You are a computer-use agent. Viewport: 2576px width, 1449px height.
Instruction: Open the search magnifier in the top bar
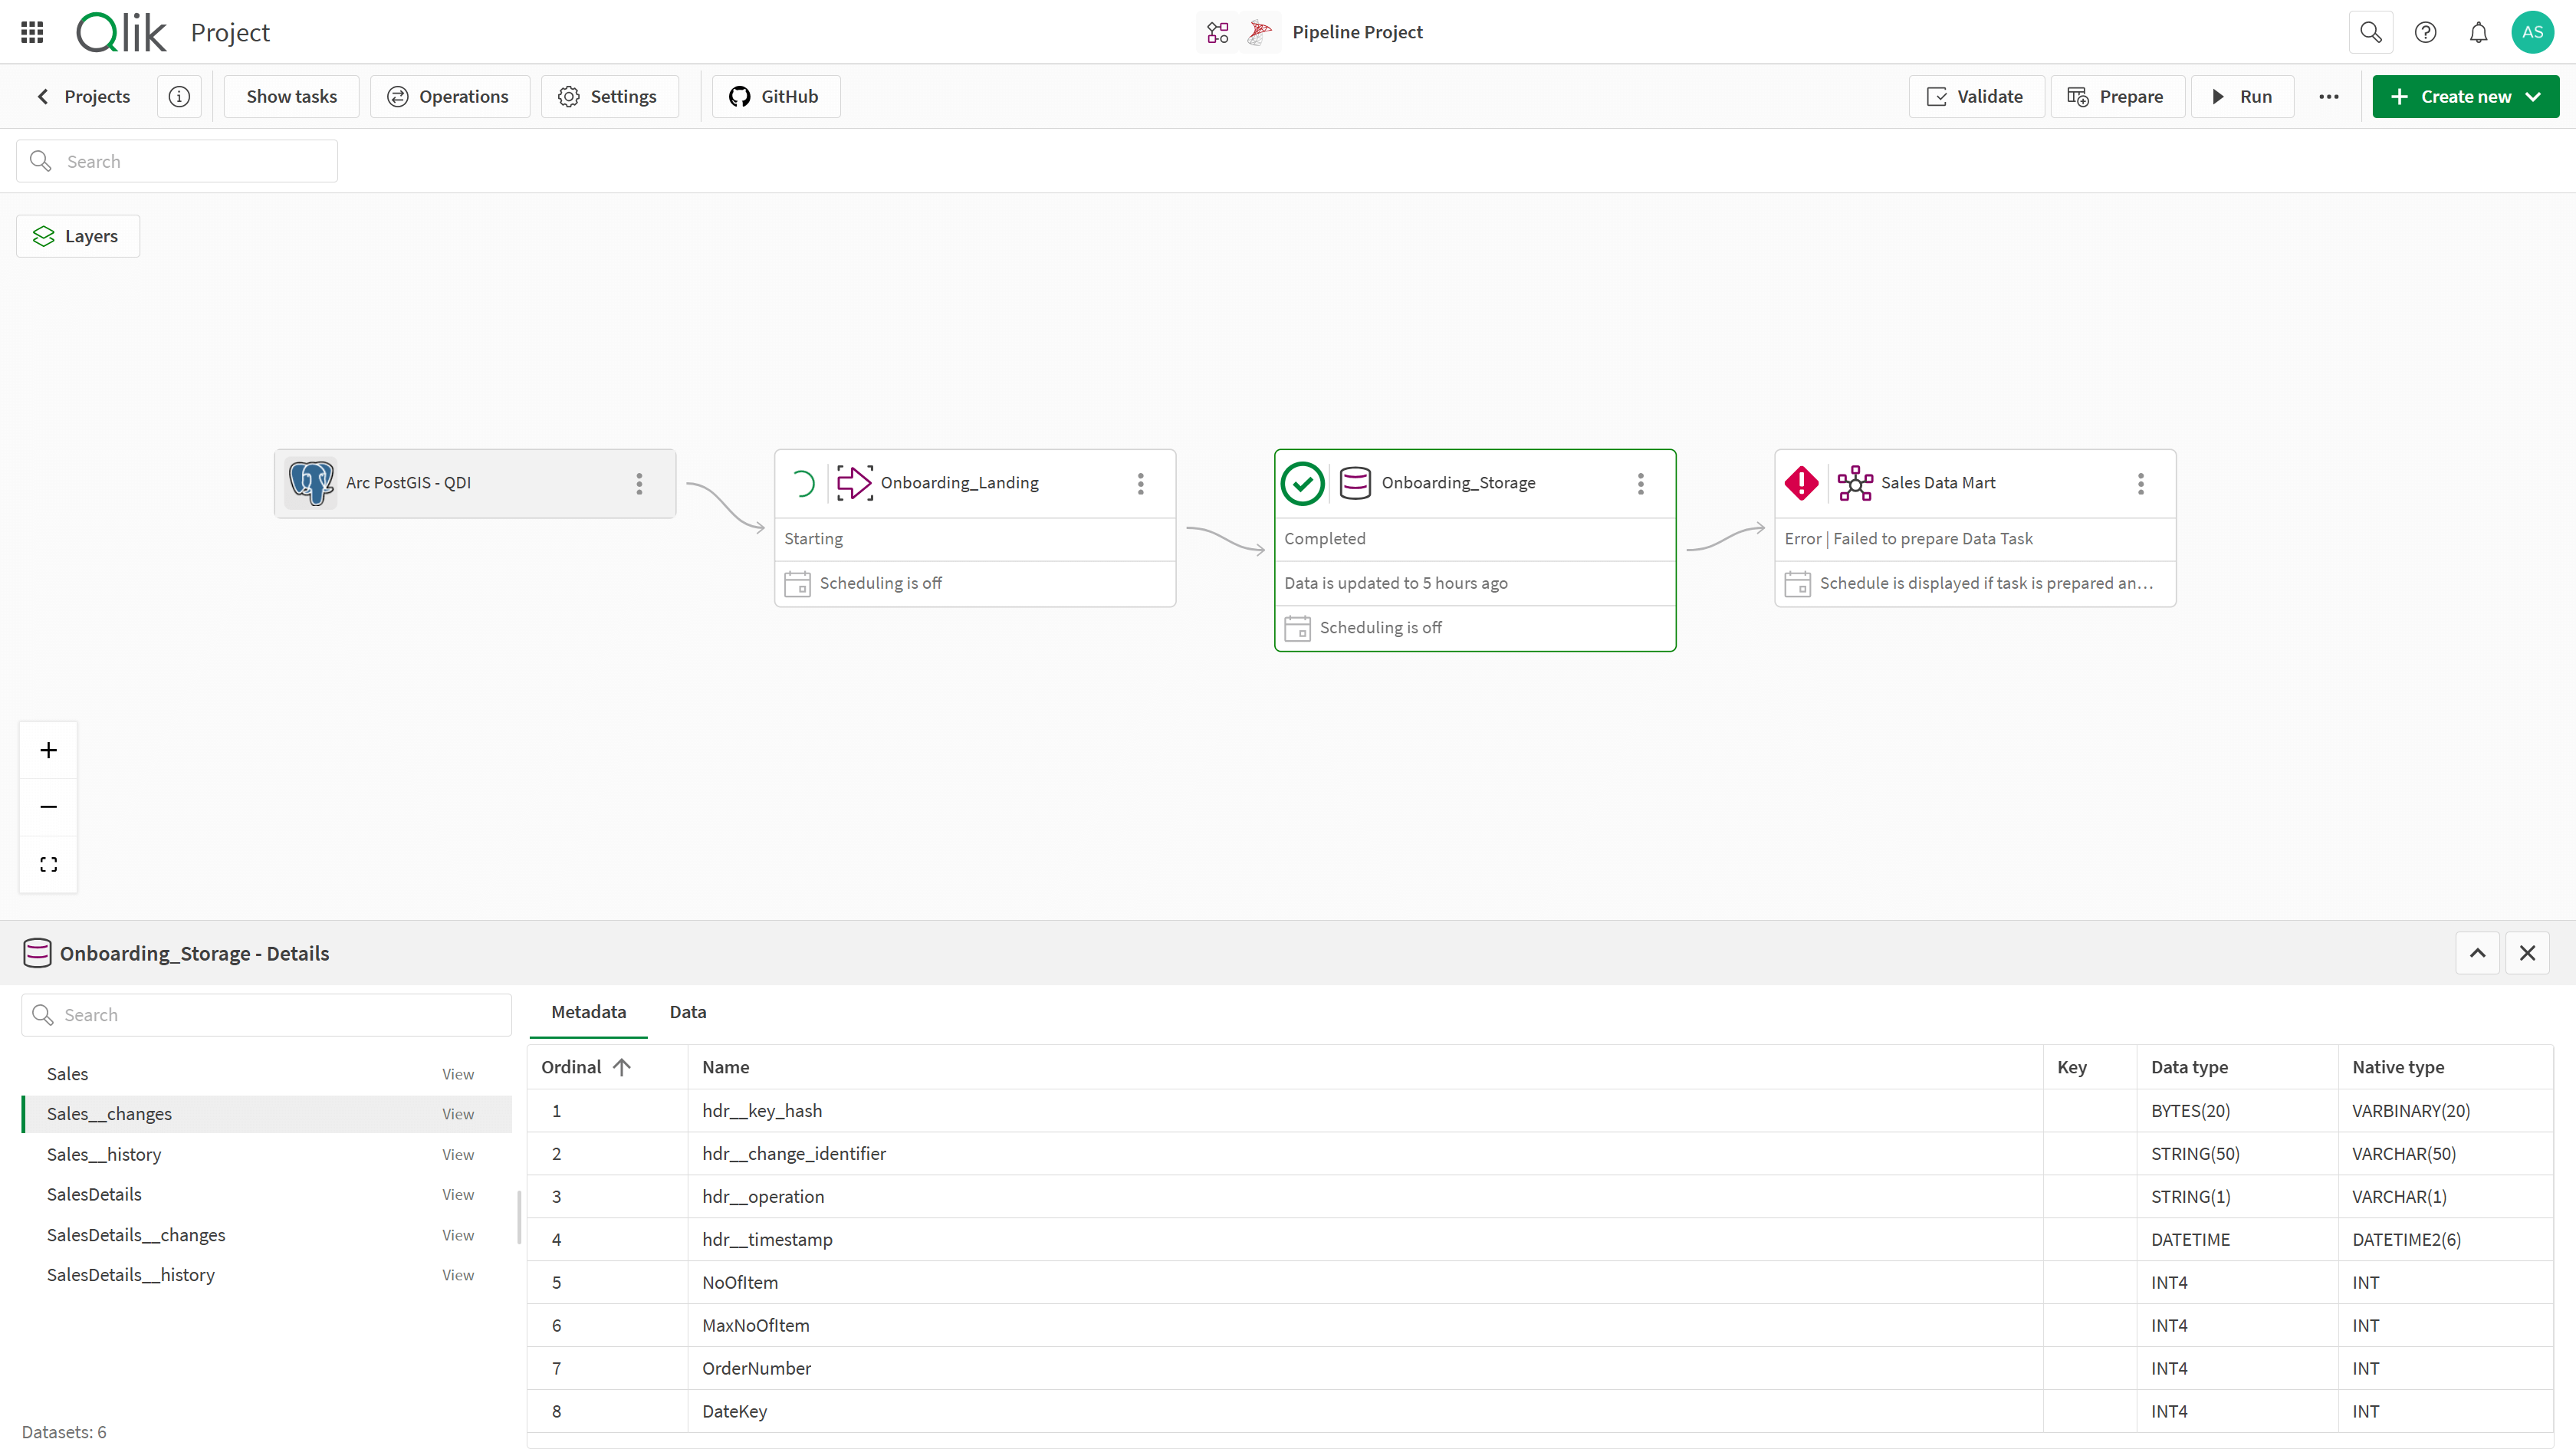[x=2370, y=32]
